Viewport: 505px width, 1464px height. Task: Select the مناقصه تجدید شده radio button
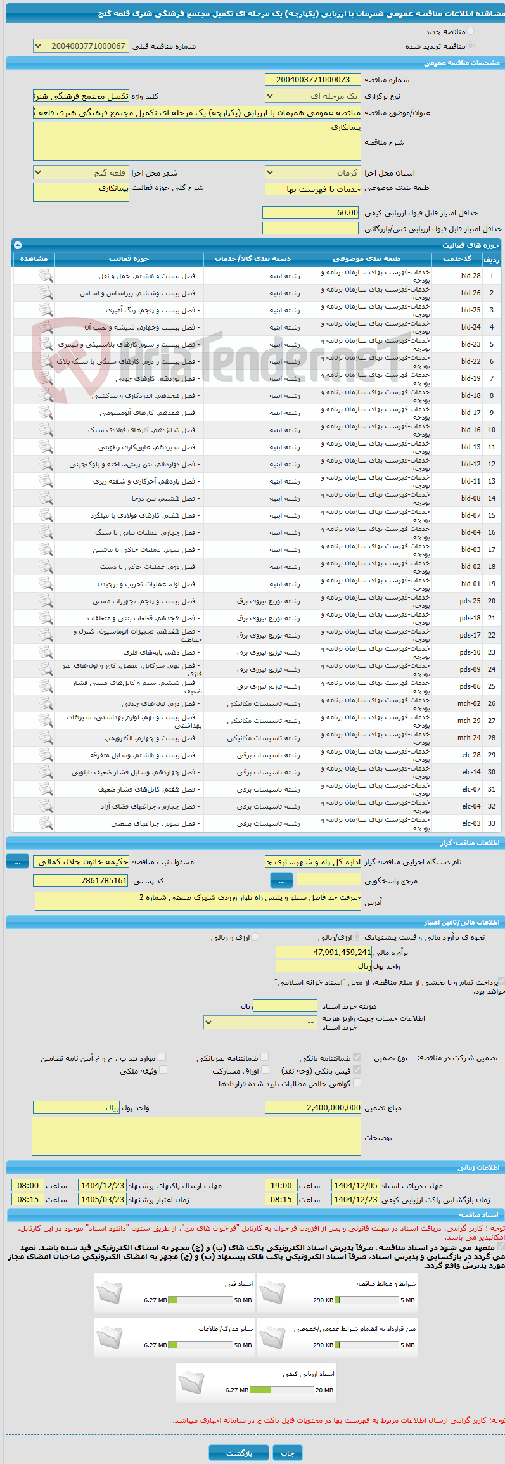click(470, 46)
